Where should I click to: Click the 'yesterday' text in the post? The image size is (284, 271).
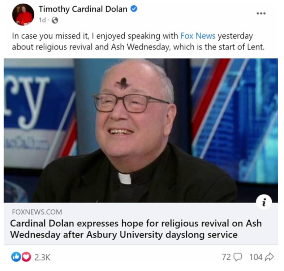tap(235, 36)
